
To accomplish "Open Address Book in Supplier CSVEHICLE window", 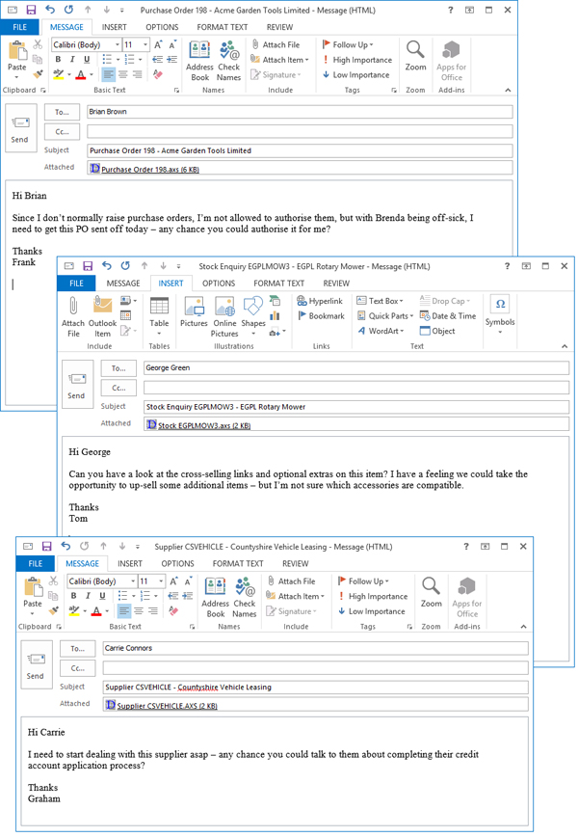I will [x=215, y=597].
